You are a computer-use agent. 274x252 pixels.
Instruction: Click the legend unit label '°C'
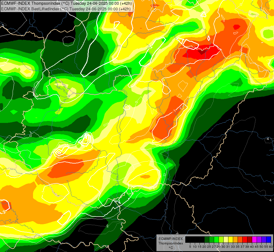click(x=171, y=248)
